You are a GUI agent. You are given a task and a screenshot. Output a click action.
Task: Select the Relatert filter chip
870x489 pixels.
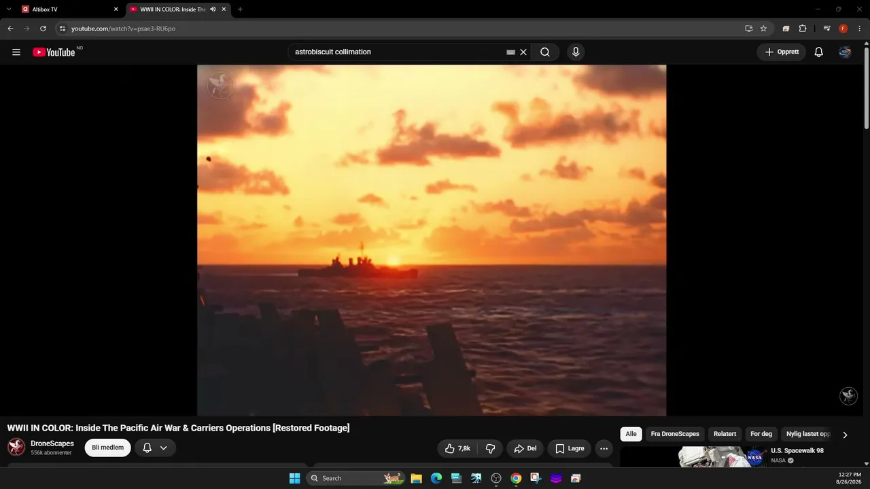pyautogui.click(x=725, y=434)
